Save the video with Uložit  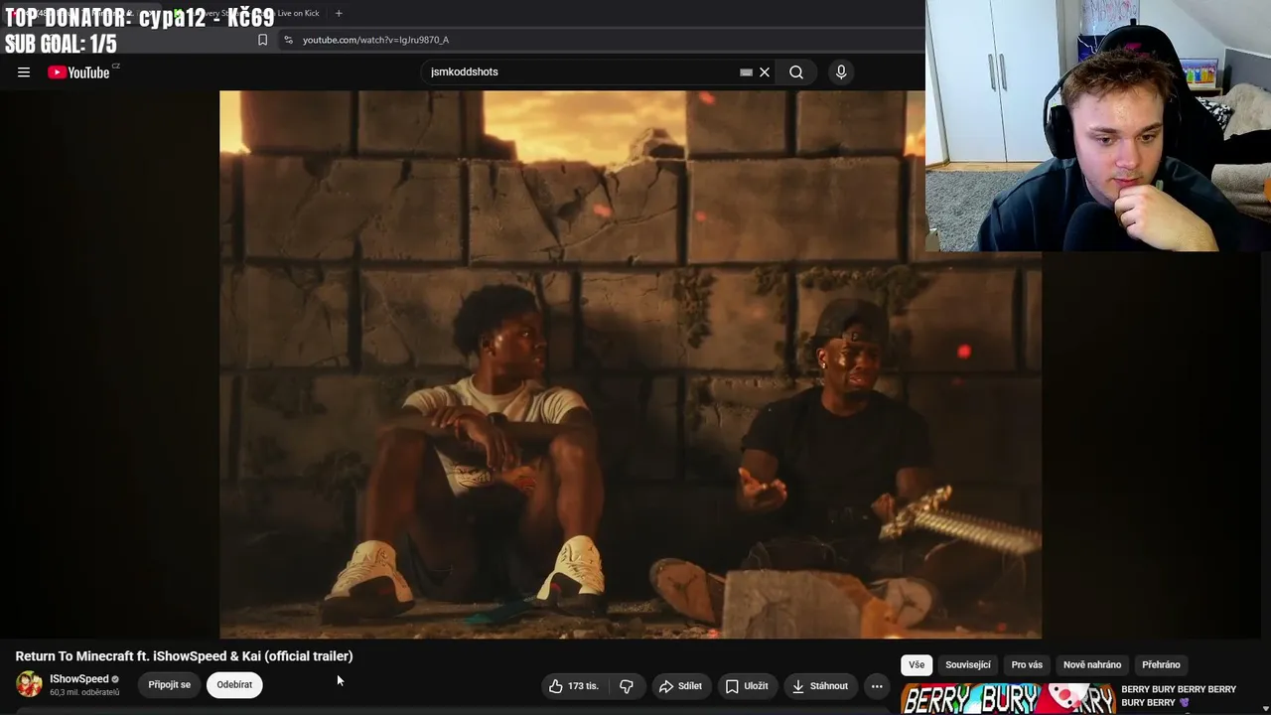(747, 685)
